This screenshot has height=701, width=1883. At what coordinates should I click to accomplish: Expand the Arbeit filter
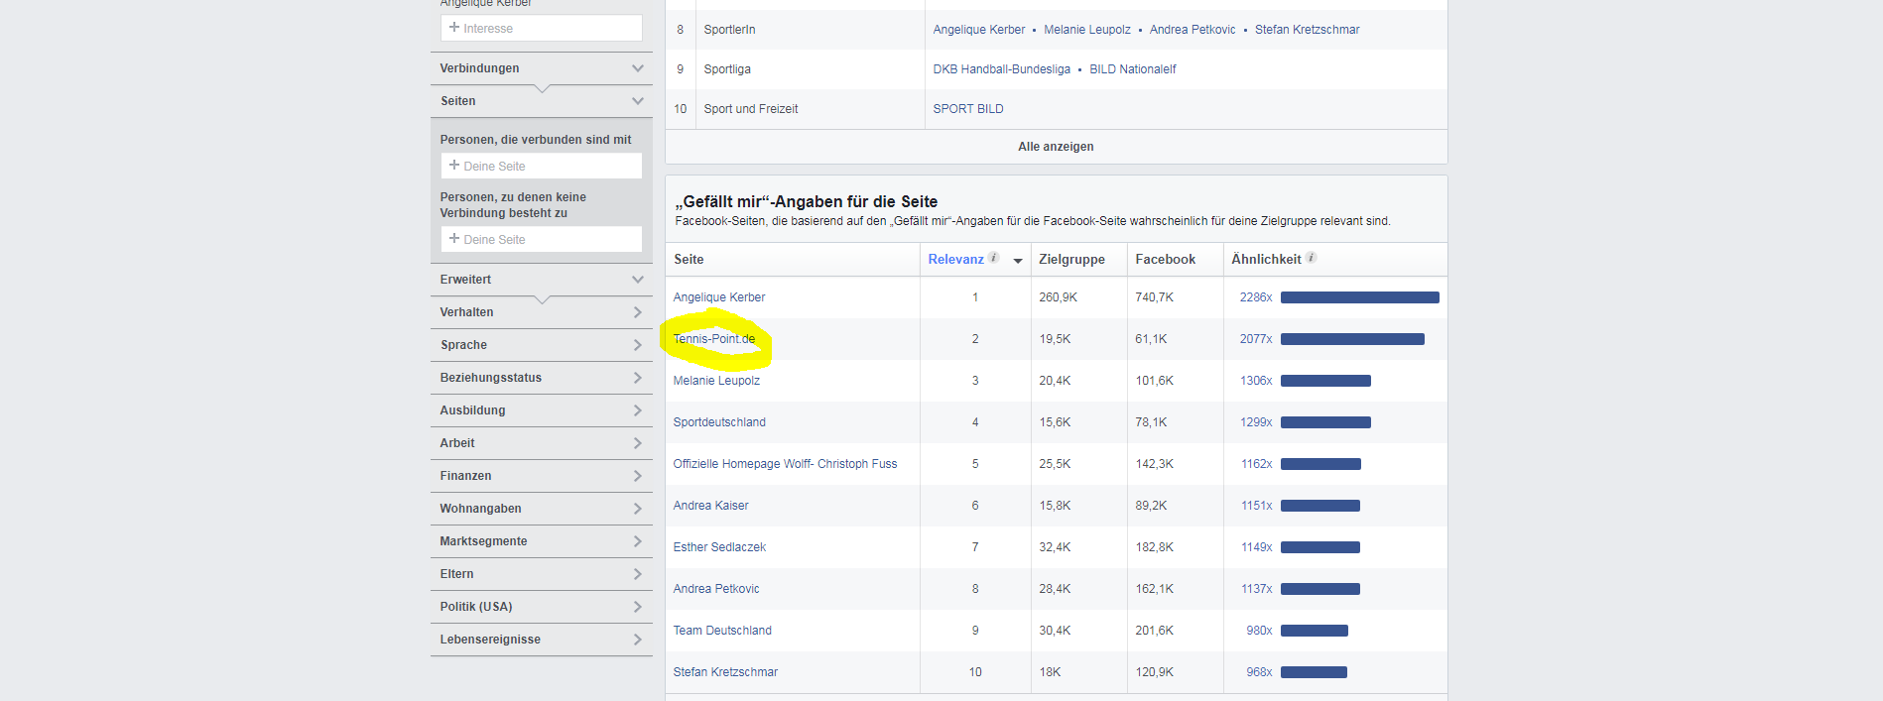point(542,443)
